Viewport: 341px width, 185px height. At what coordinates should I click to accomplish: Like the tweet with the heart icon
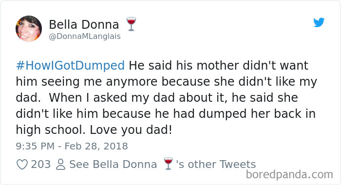click(22, 165)
